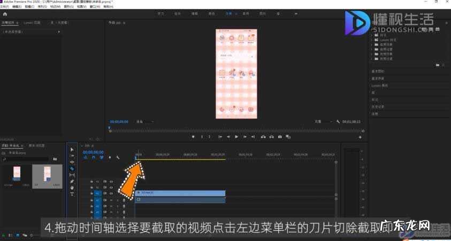This screenshot has height=241, width=451.
Task: Open the 编辑(E) menu
Action: (x=17, y=6)
